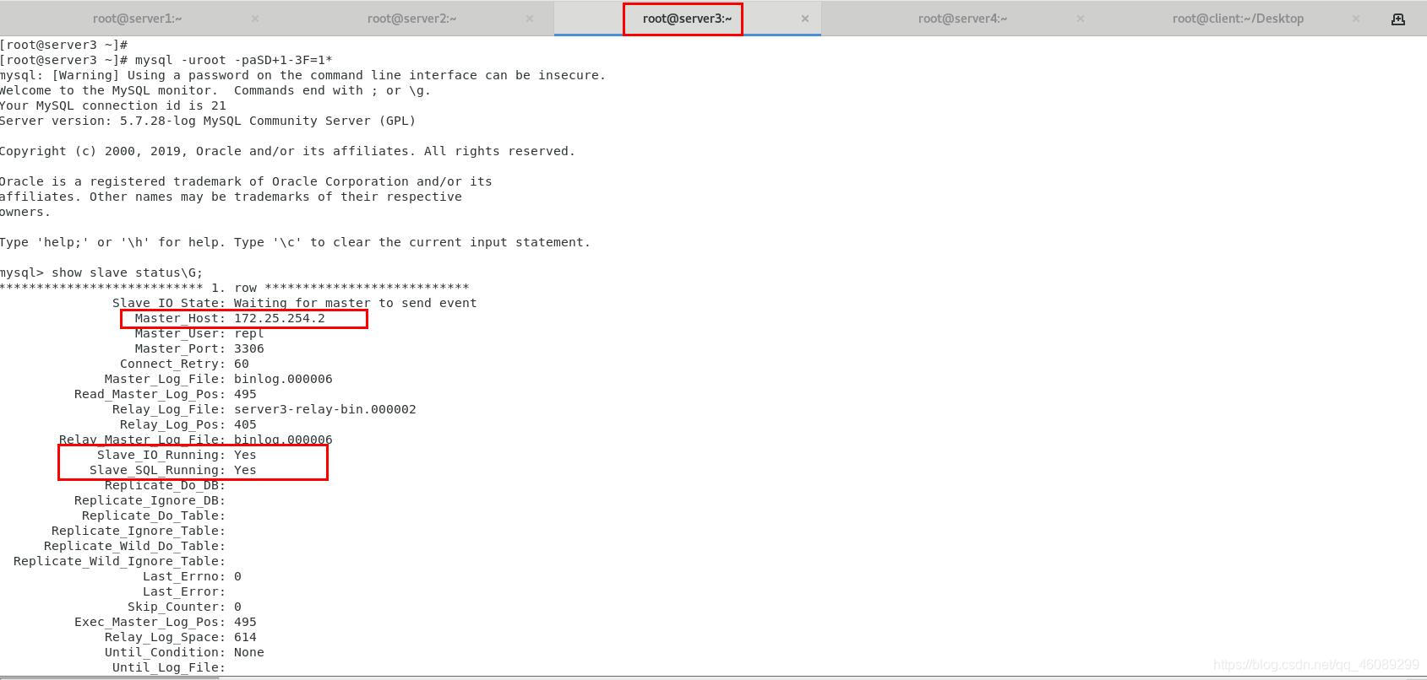Close the root@server4 tab
Viewport: 1427px width, 680px height.
click(x=1081, y=19)
